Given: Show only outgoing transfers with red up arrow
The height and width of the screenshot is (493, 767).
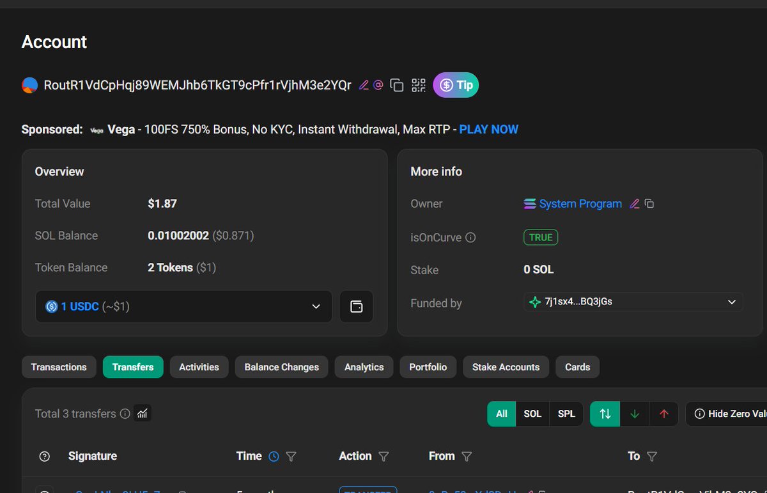Looking at the screenshot, I should click(663, 414).
